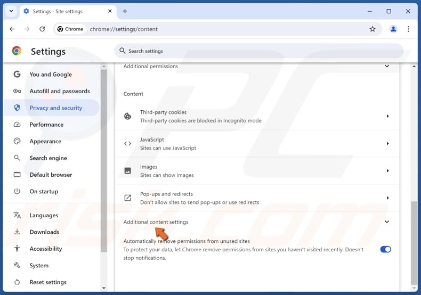Click the Google G icon in sidebar
Viewport: 421px width, 295px height.
[x=17, y=74]
